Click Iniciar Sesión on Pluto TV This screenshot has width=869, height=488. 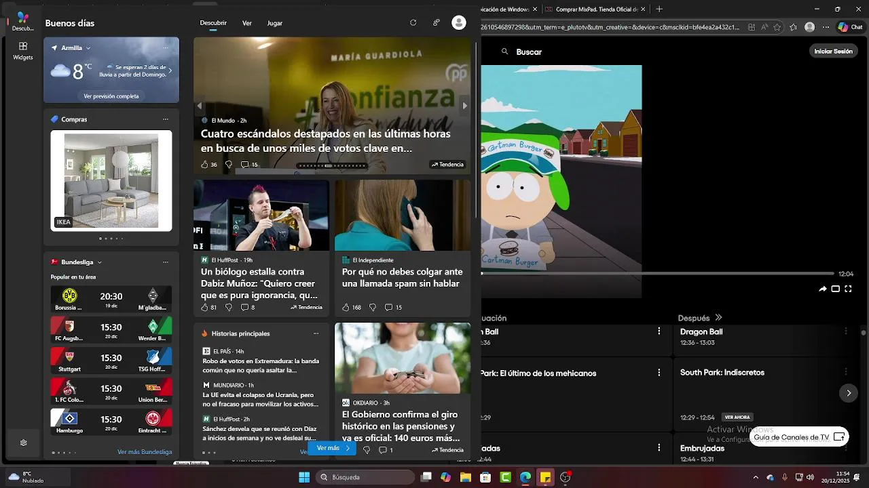click(833, 52)
